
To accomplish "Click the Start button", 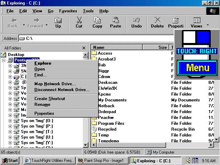I will tap(10, 161).
